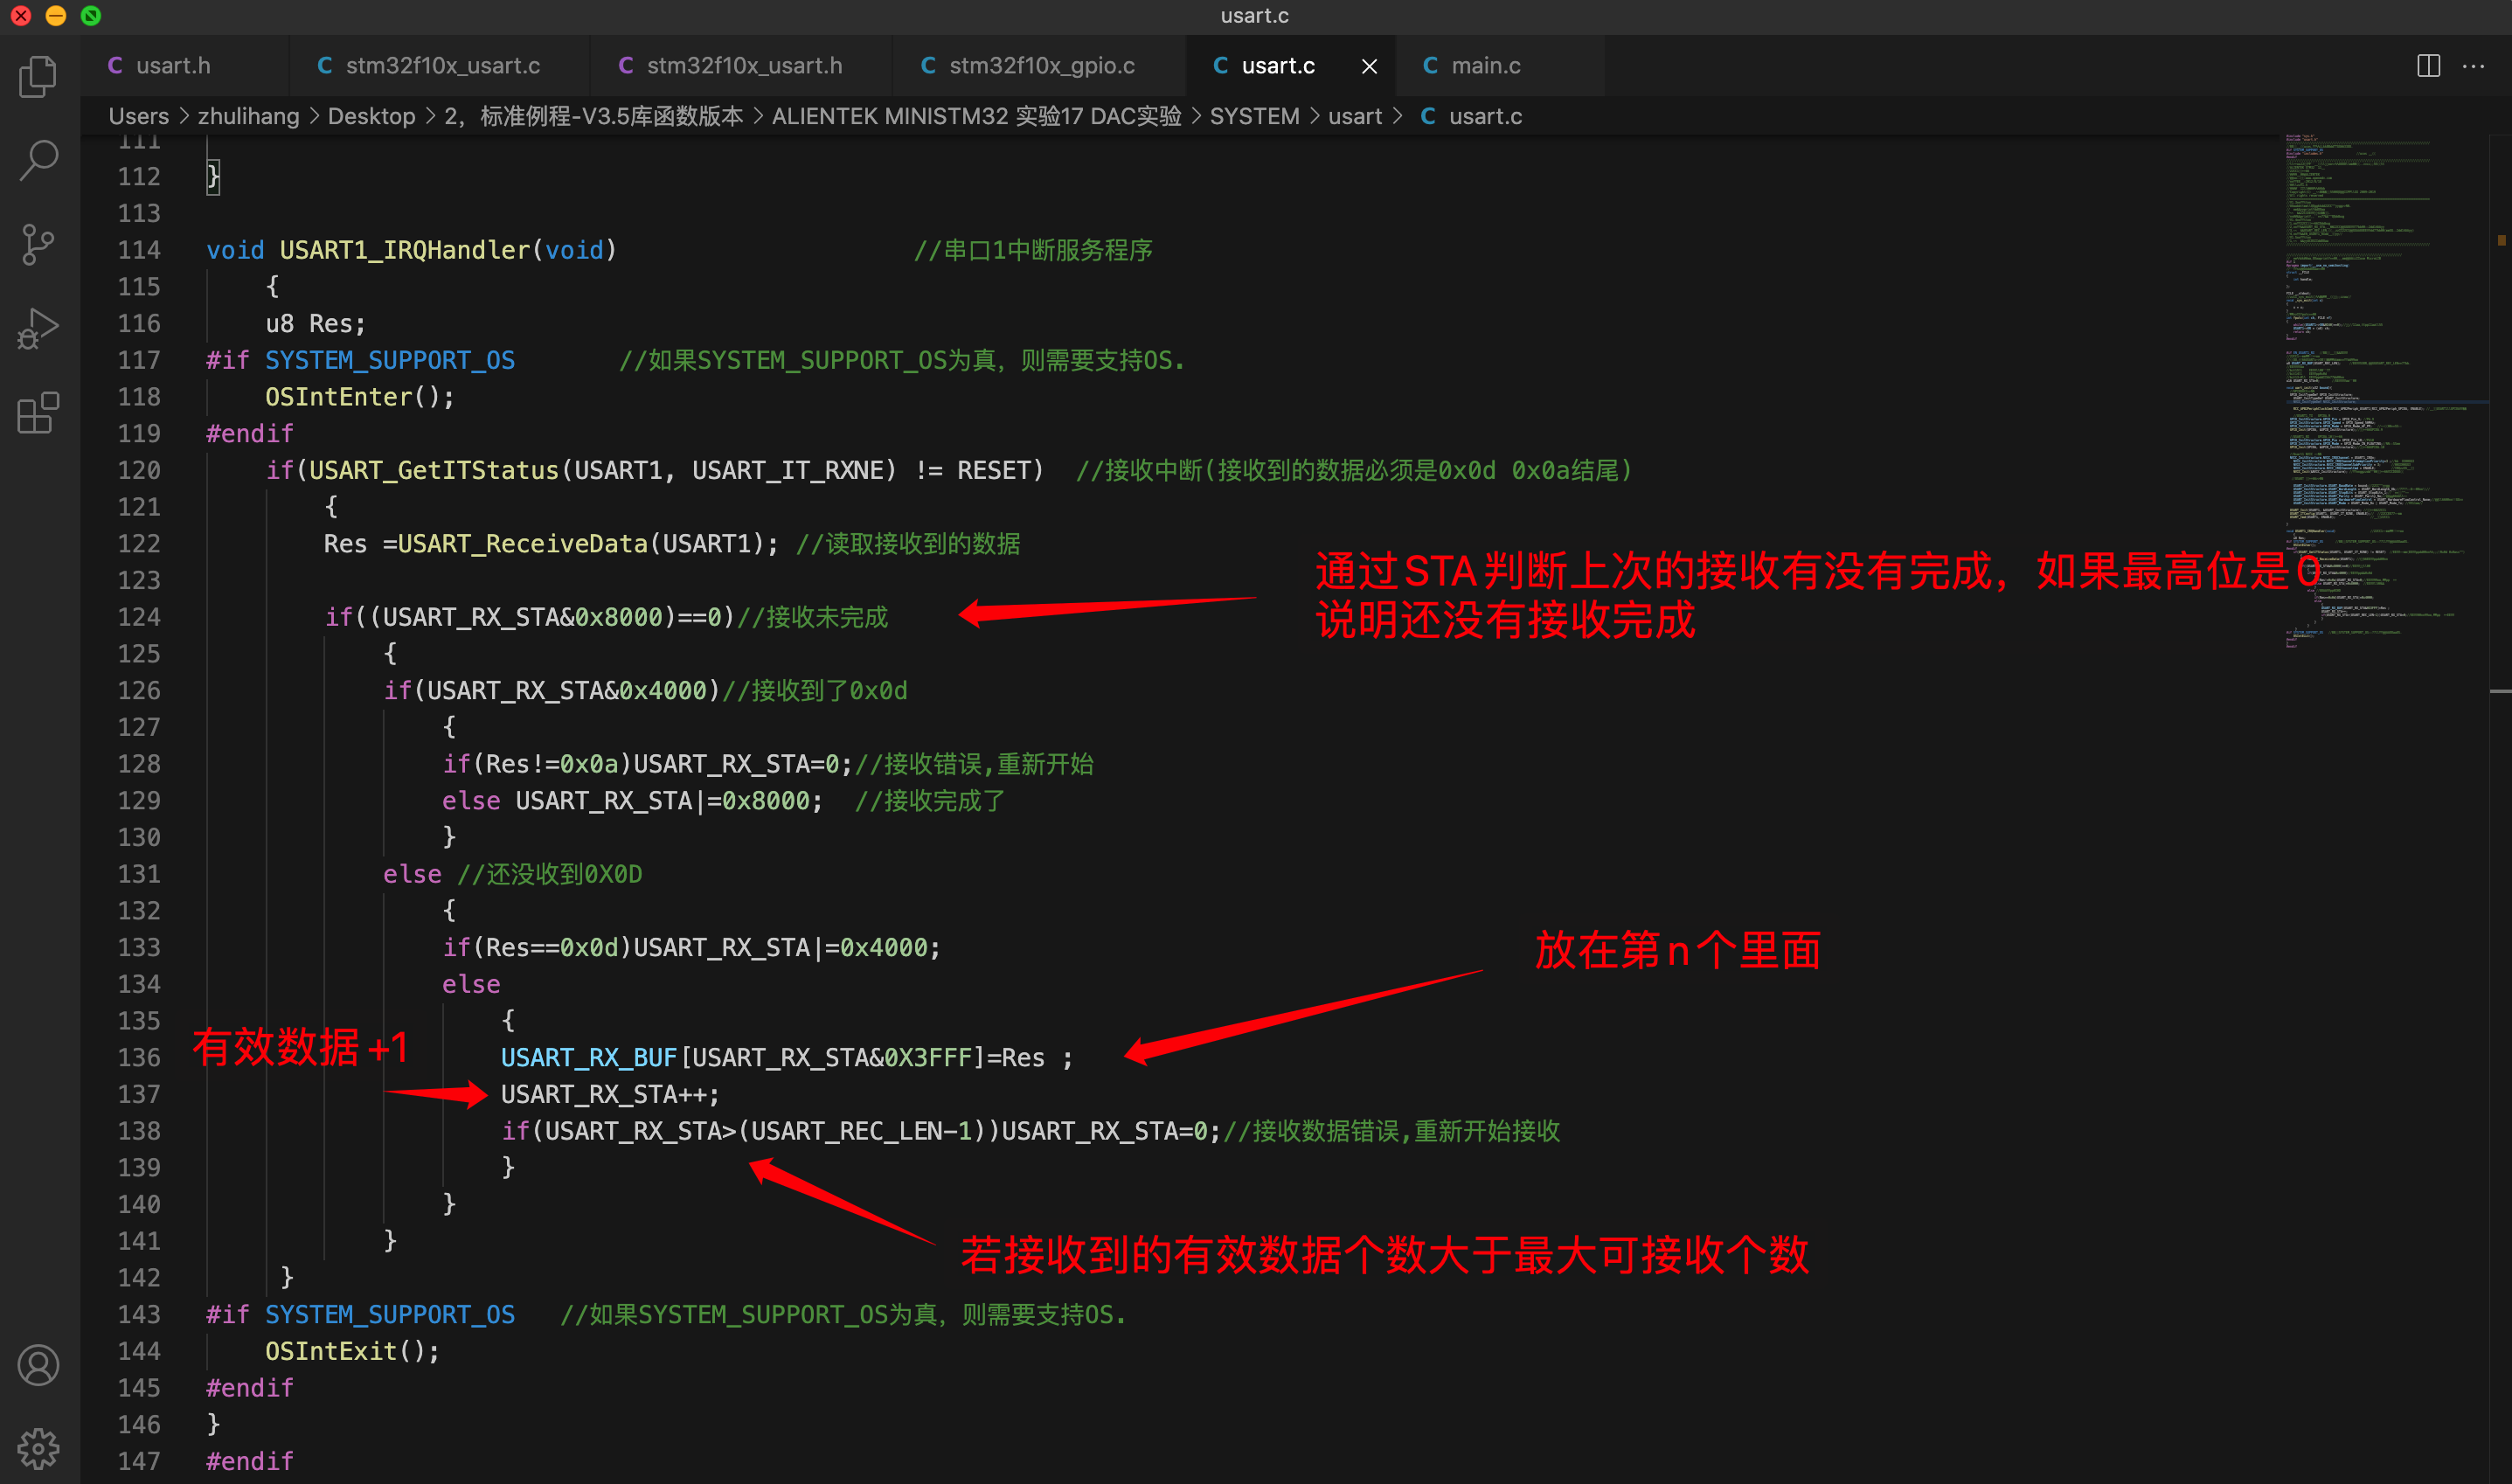Click 'USART_RX_STA|=0x8000' on line 129

[663, 801]
